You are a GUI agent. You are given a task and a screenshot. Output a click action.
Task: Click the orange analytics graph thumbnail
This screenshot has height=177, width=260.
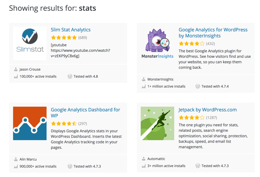pos(30,123)
